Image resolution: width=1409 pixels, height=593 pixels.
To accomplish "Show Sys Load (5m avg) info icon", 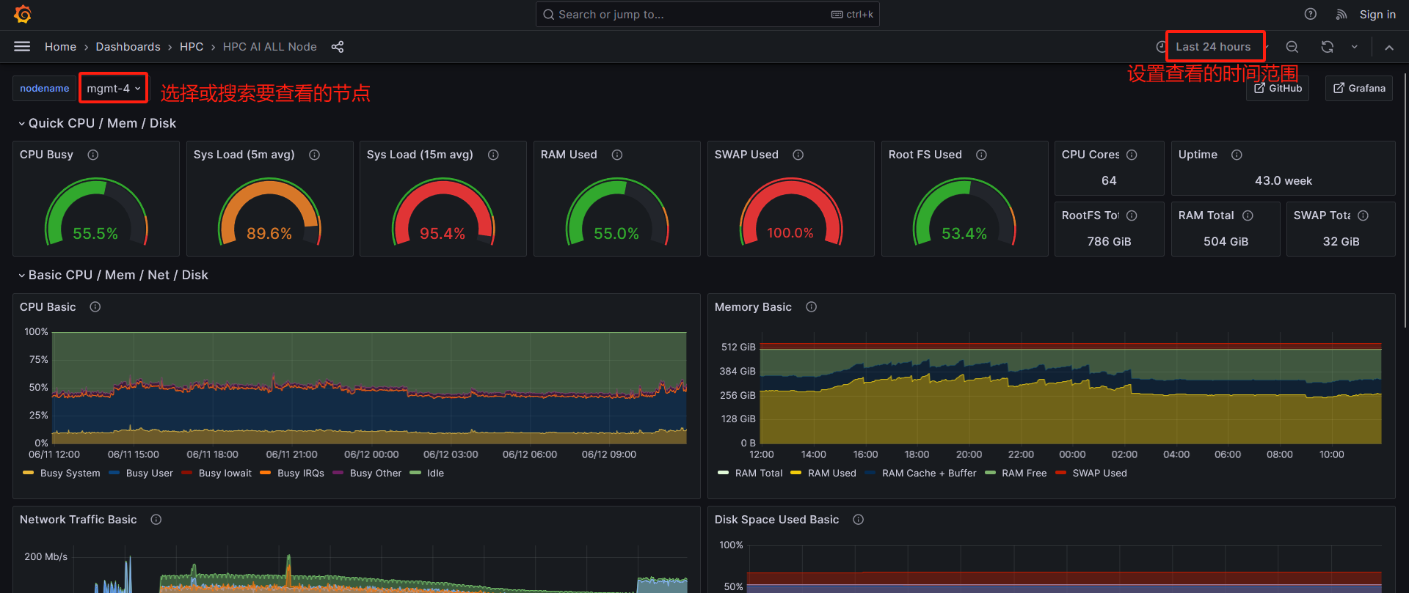I will pyautogui.click(x=314, y=155).
